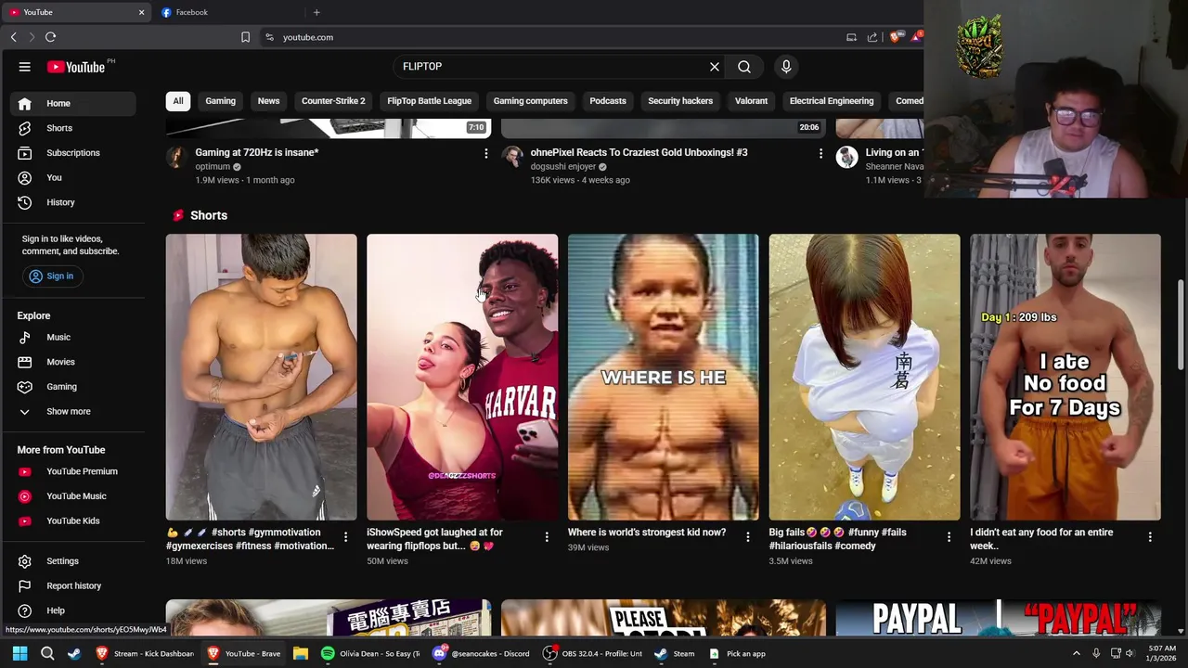Open a new browser tab with plus
The height and width of the screenshot is (668, 1188).
316,12
